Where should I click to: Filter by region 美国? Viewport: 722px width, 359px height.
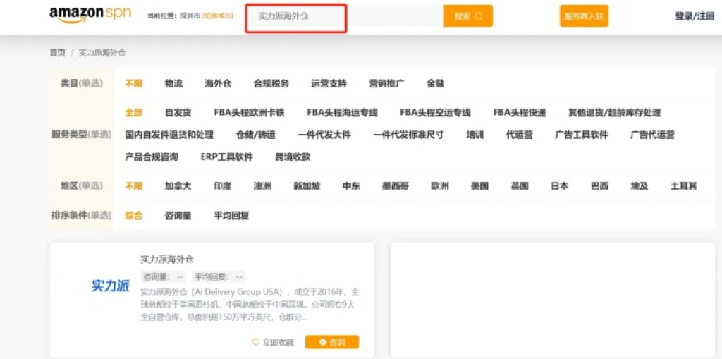[x=479, y=186]
